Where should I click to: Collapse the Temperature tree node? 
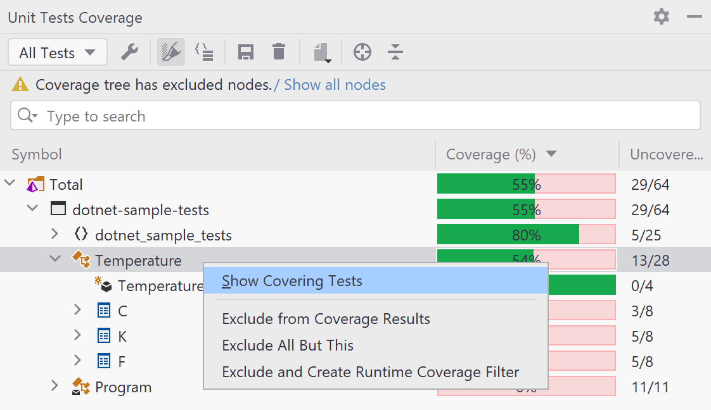(x=55, y=260)
